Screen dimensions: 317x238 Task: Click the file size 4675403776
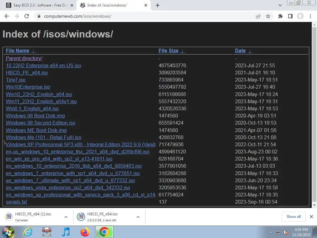click(172, 66)
